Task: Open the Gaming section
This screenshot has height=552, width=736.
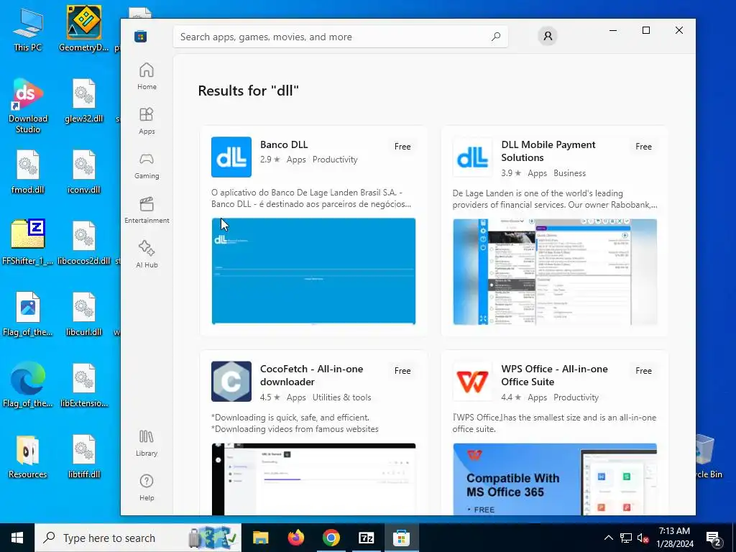Action: pyautogui.click(x=147, y=165)
